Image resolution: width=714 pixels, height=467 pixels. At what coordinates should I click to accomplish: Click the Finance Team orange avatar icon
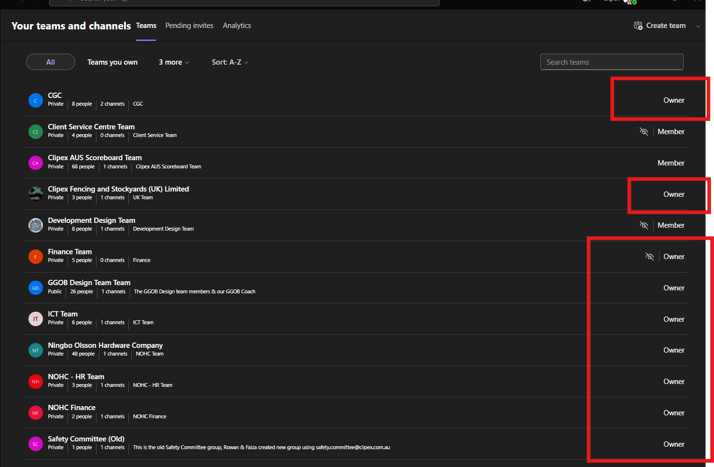click(36, 257)
